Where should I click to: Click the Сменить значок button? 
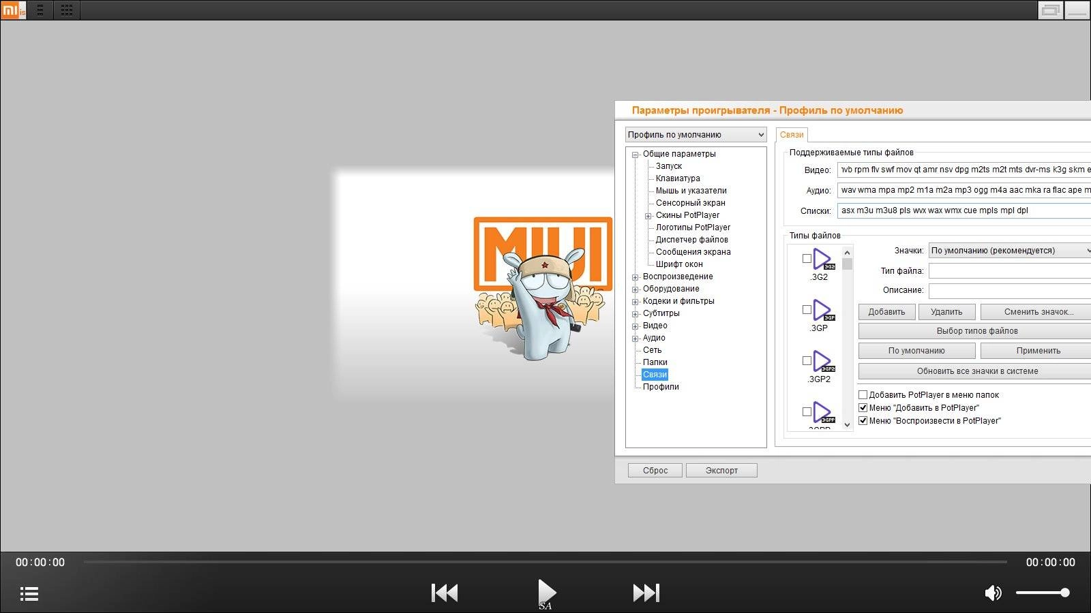coord(1036,312)
